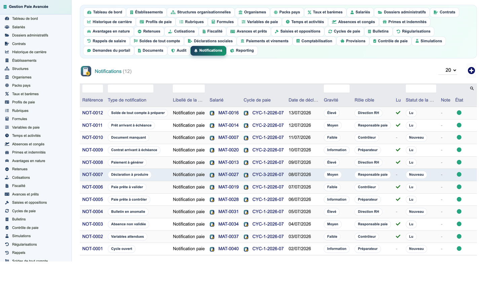The width and height of the screenshot is (486, 304).
Task: Open the Simulations tab
Action: pyautogui.click(x=429, y=41)
